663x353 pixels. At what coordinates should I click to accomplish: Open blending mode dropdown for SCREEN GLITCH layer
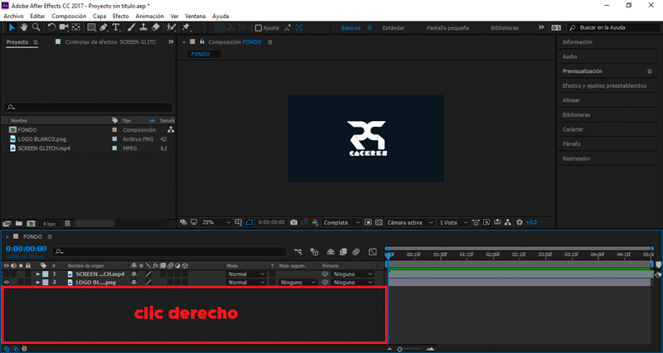[x=246, y=274]
